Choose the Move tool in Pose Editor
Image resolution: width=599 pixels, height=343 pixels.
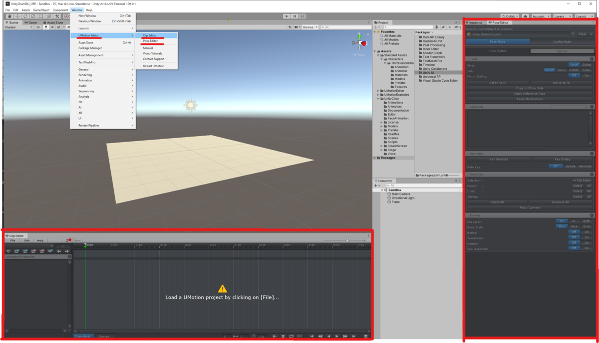click(x=562, y=70)
